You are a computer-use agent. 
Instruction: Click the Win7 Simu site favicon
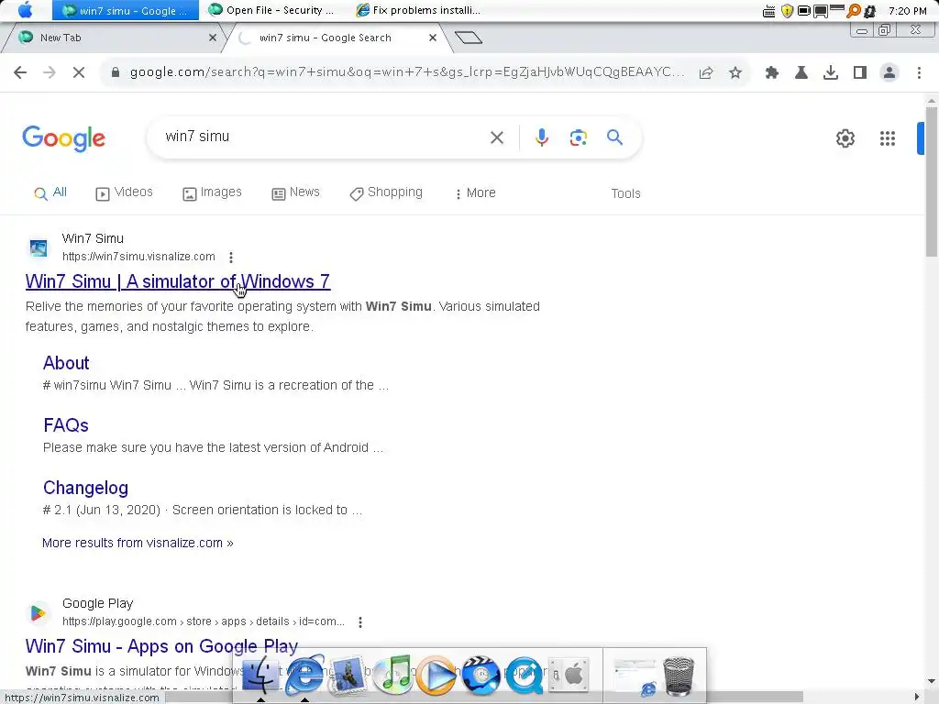pos(39,247)
